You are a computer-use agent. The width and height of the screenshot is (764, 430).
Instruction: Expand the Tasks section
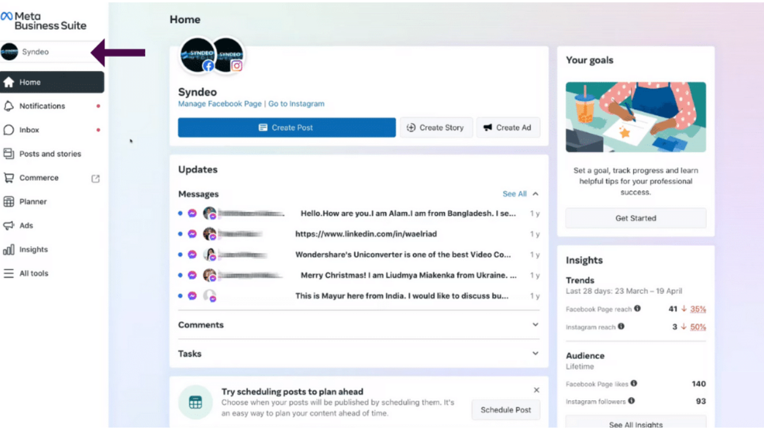click(359, 354)
